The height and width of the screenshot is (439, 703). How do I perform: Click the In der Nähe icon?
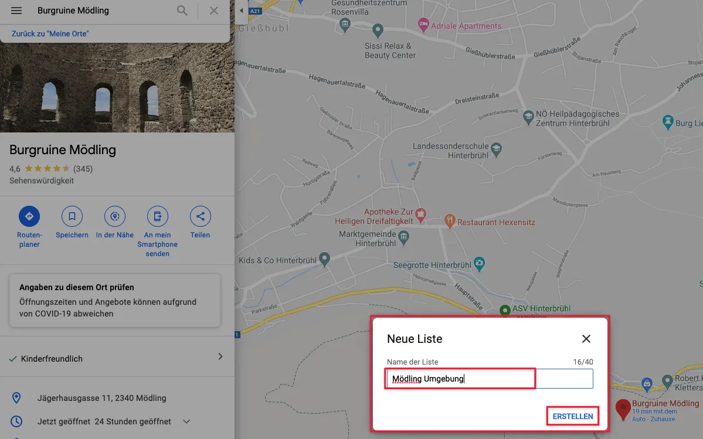115,216
